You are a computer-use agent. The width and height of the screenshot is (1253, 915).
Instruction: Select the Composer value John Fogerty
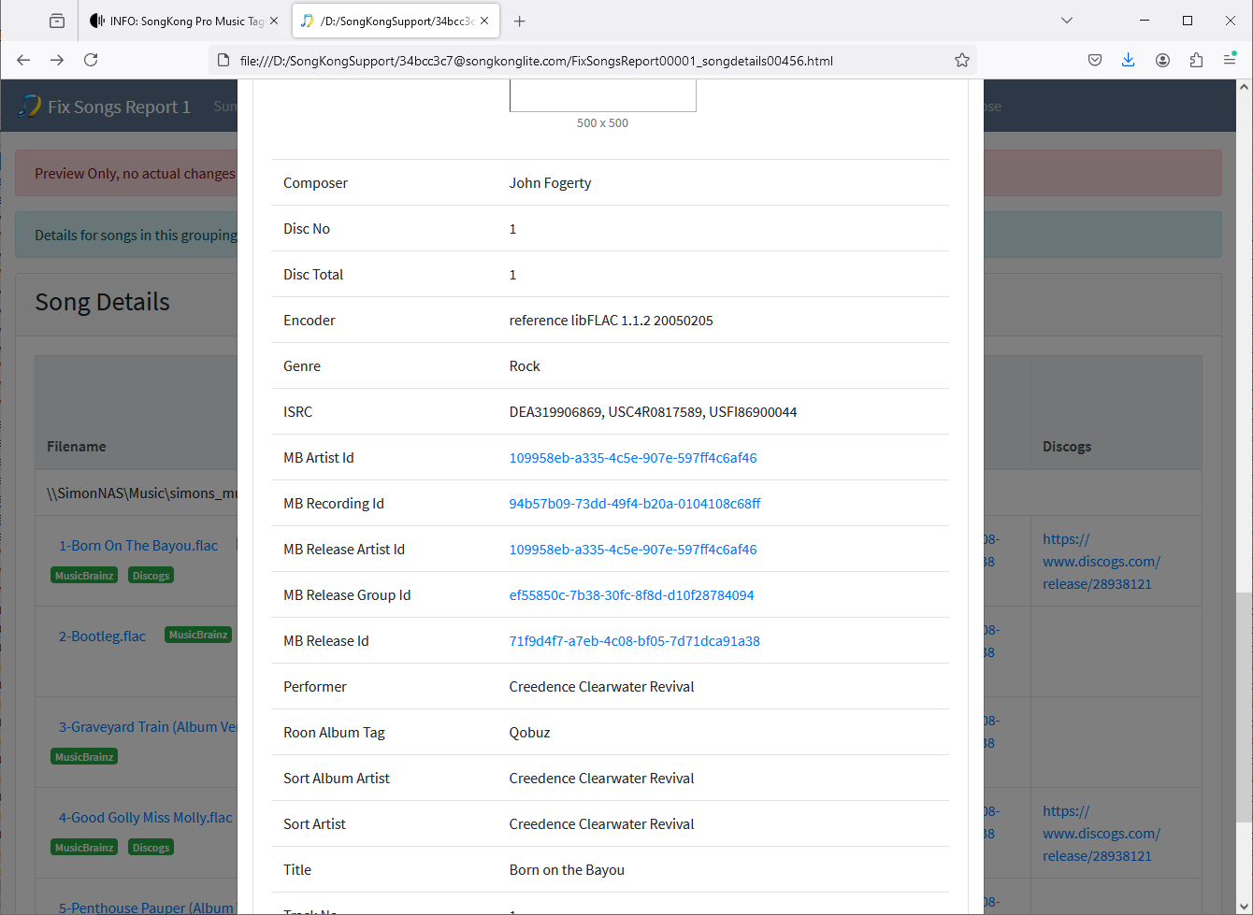pos(550,183)
